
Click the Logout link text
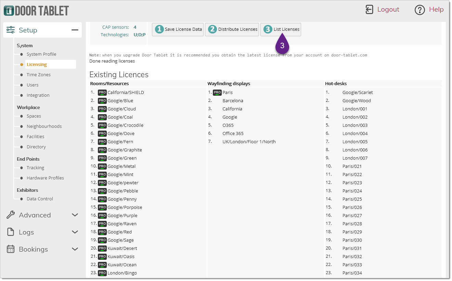388,10
